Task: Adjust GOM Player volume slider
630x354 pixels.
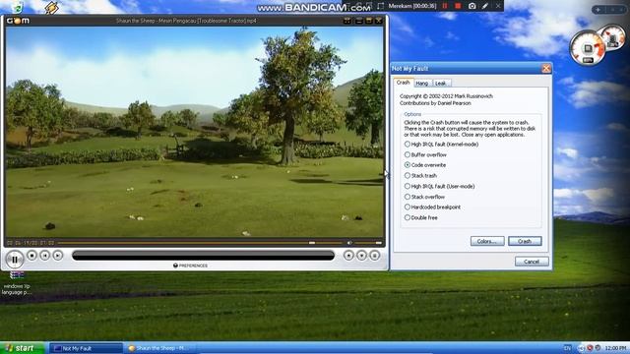Action: 367,243
